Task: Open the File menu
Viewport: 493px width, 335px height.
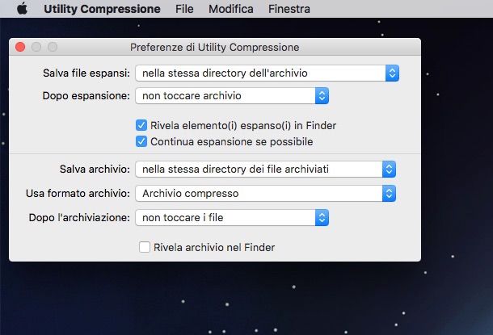Action: pyautogui.click(x=184, y=9)
